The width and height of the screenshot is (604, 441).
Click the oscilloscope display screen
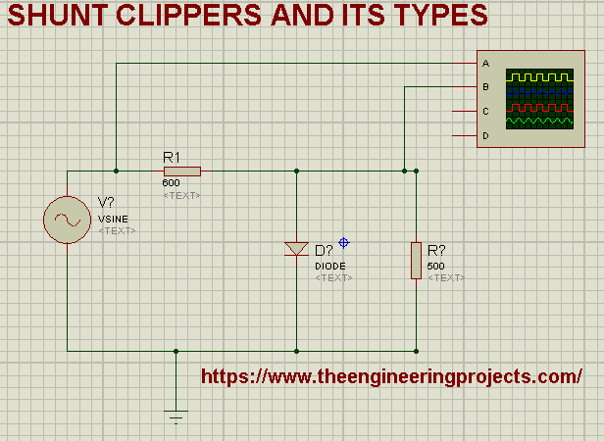(x=539, y=99)
